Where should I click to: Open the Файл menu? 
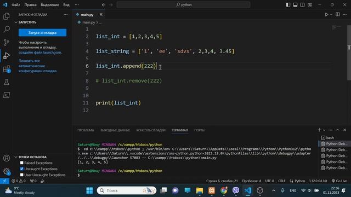click(x=16, y=5)
